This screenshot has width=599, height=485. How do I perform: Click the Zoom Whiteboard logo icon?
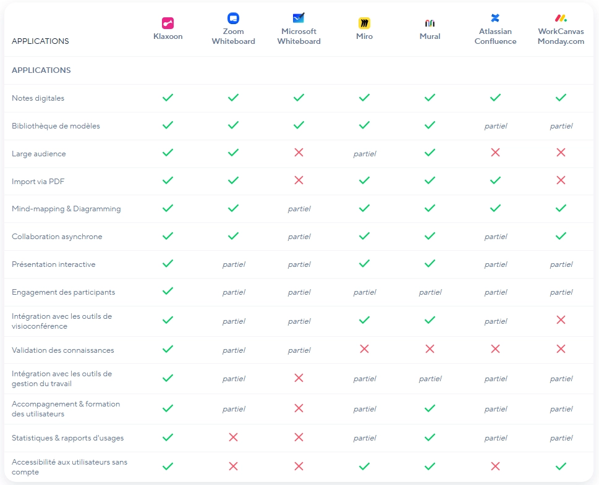point(233,19)
